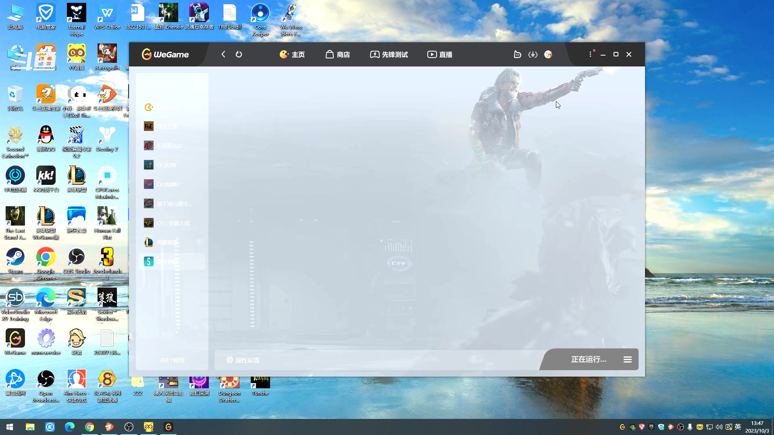Click 共8个应用 text in sidebar
Screen dimensions: 774x435
172,360
